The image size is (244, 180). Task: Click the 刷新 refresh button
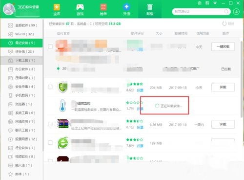click(228, 23)
